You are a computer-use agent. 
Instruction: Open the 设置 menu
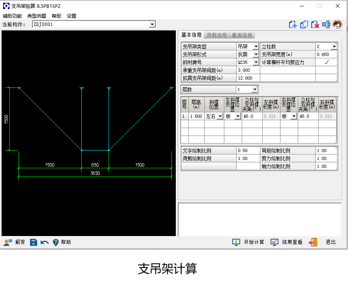[71, 16]
